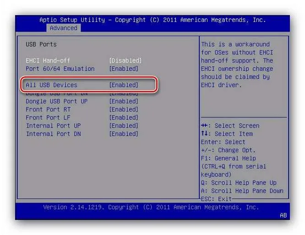Toggle Port 60/64 Emulation [Enabled] value
Viewport: 305px width, 235px height.
point(124,69)
